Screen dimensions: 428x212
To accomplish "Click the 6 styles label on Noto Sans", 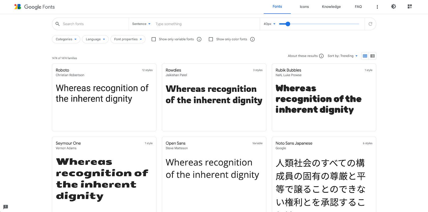I will click(x=368, y=143).
